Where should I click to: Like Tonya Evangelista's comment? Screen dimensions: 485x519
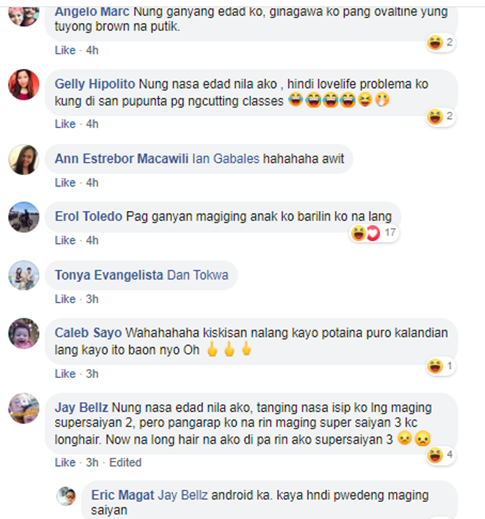[x=65, y=299]
